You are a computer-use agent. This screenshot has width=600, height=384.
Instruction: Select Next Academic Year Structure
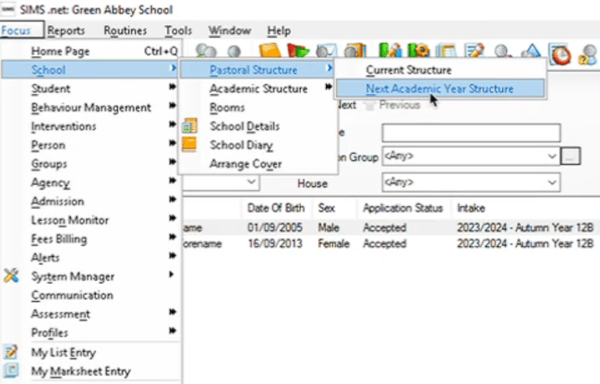[x=439, y=89]
